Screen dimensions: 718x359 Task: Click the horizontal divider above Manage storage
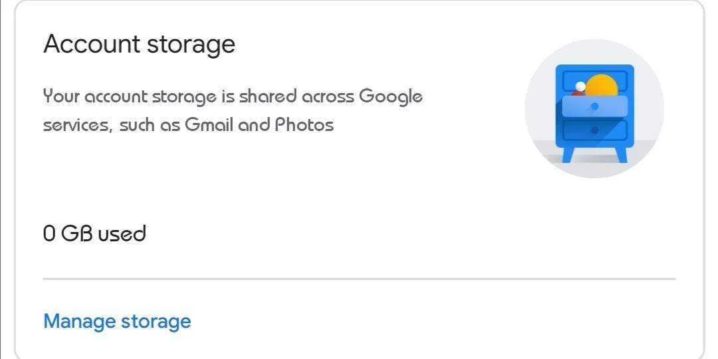click(360, 279)
